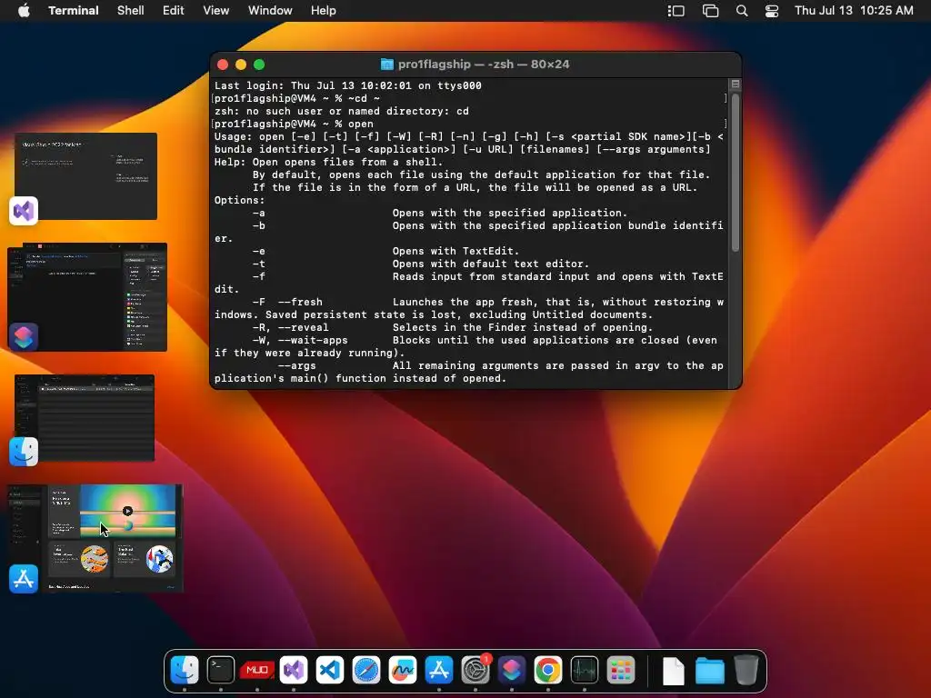Click the Shortcuts app icon in Stage Manager

coord(24,337)
